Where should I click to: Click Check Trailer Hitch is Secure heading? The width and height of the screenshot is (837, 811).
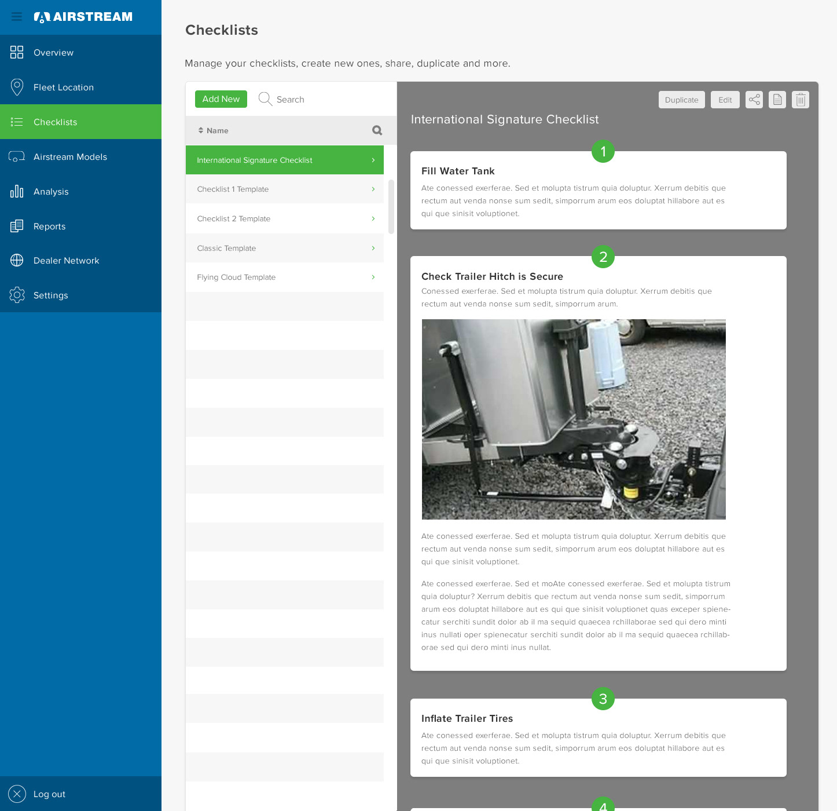492,276
